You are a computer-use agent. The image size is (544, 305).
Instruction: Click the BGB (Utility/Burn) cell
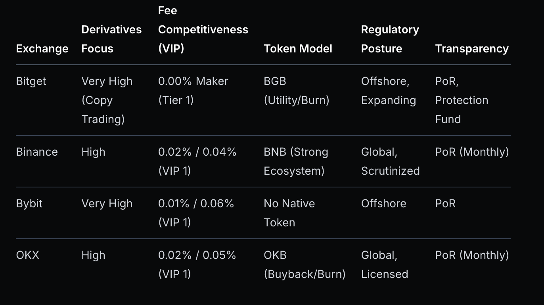296,91
